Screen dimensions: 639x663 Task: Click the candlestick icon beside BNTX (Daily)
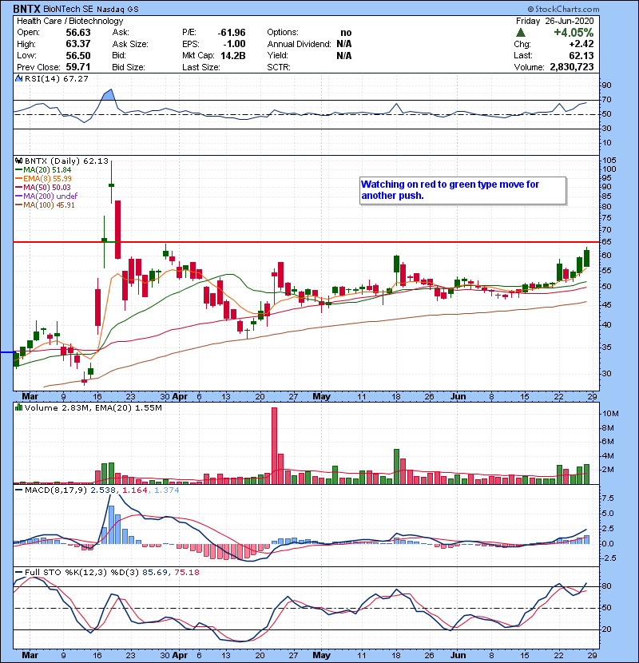click(18, 161)
